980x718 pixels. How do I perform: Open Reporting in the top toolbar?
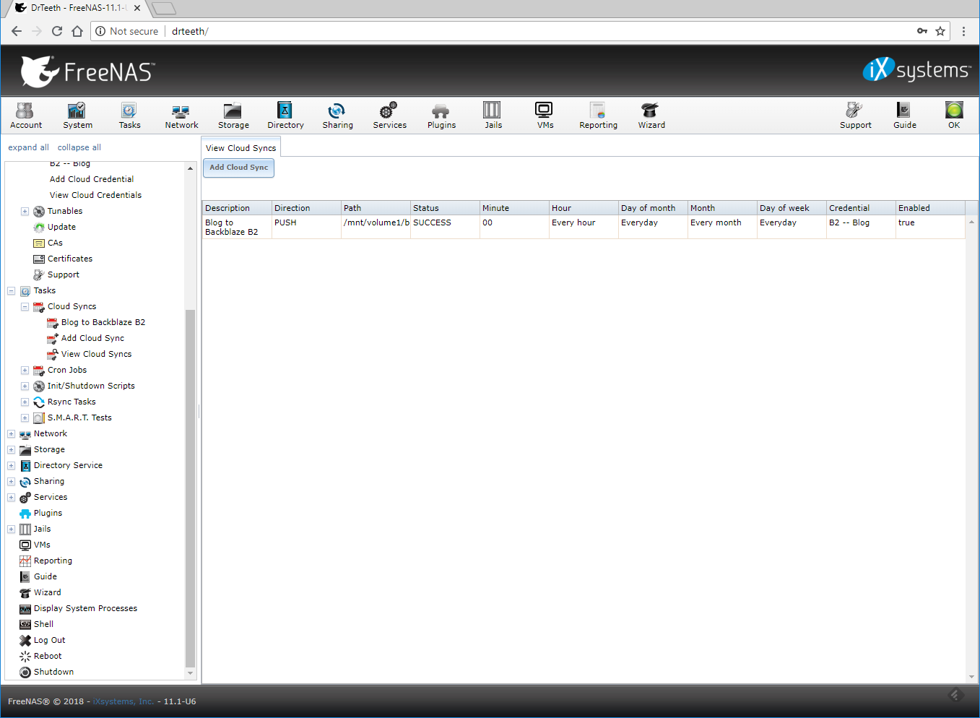[x=598, y=116]
